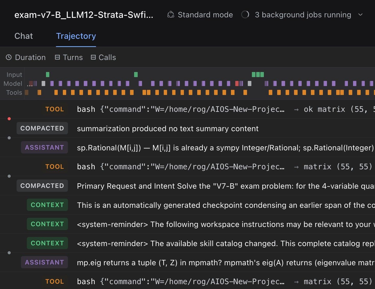Open the COMPACTED 'Primary Request and Intent' row
The width and height of the screenshot is (375, 289).
tap(188, 186)
